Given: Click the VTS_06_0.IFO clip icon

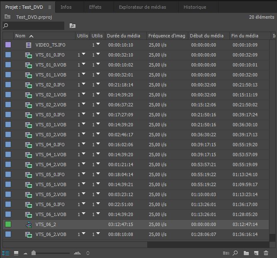Looking at the screenshot, I should pyautogui.click(x=29, y=205).
